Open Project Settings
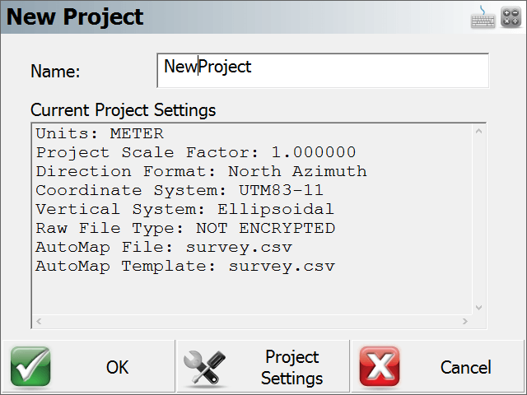This screenshot has width=527, height=395. pos(263,366)
